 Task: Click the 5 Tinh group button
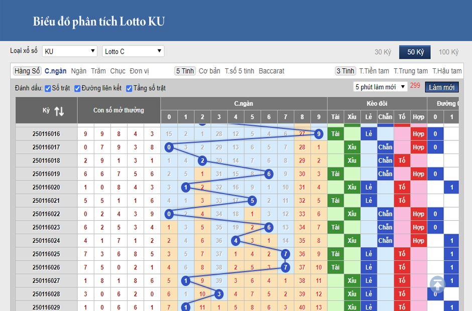pos(185,71)
